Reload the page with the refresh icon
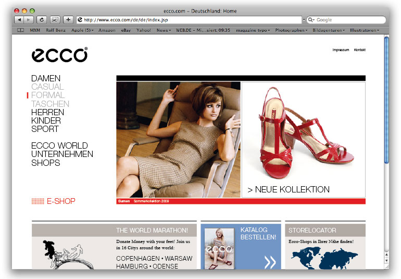This screenshot has height=279, width=401. (x=41, y=20)
